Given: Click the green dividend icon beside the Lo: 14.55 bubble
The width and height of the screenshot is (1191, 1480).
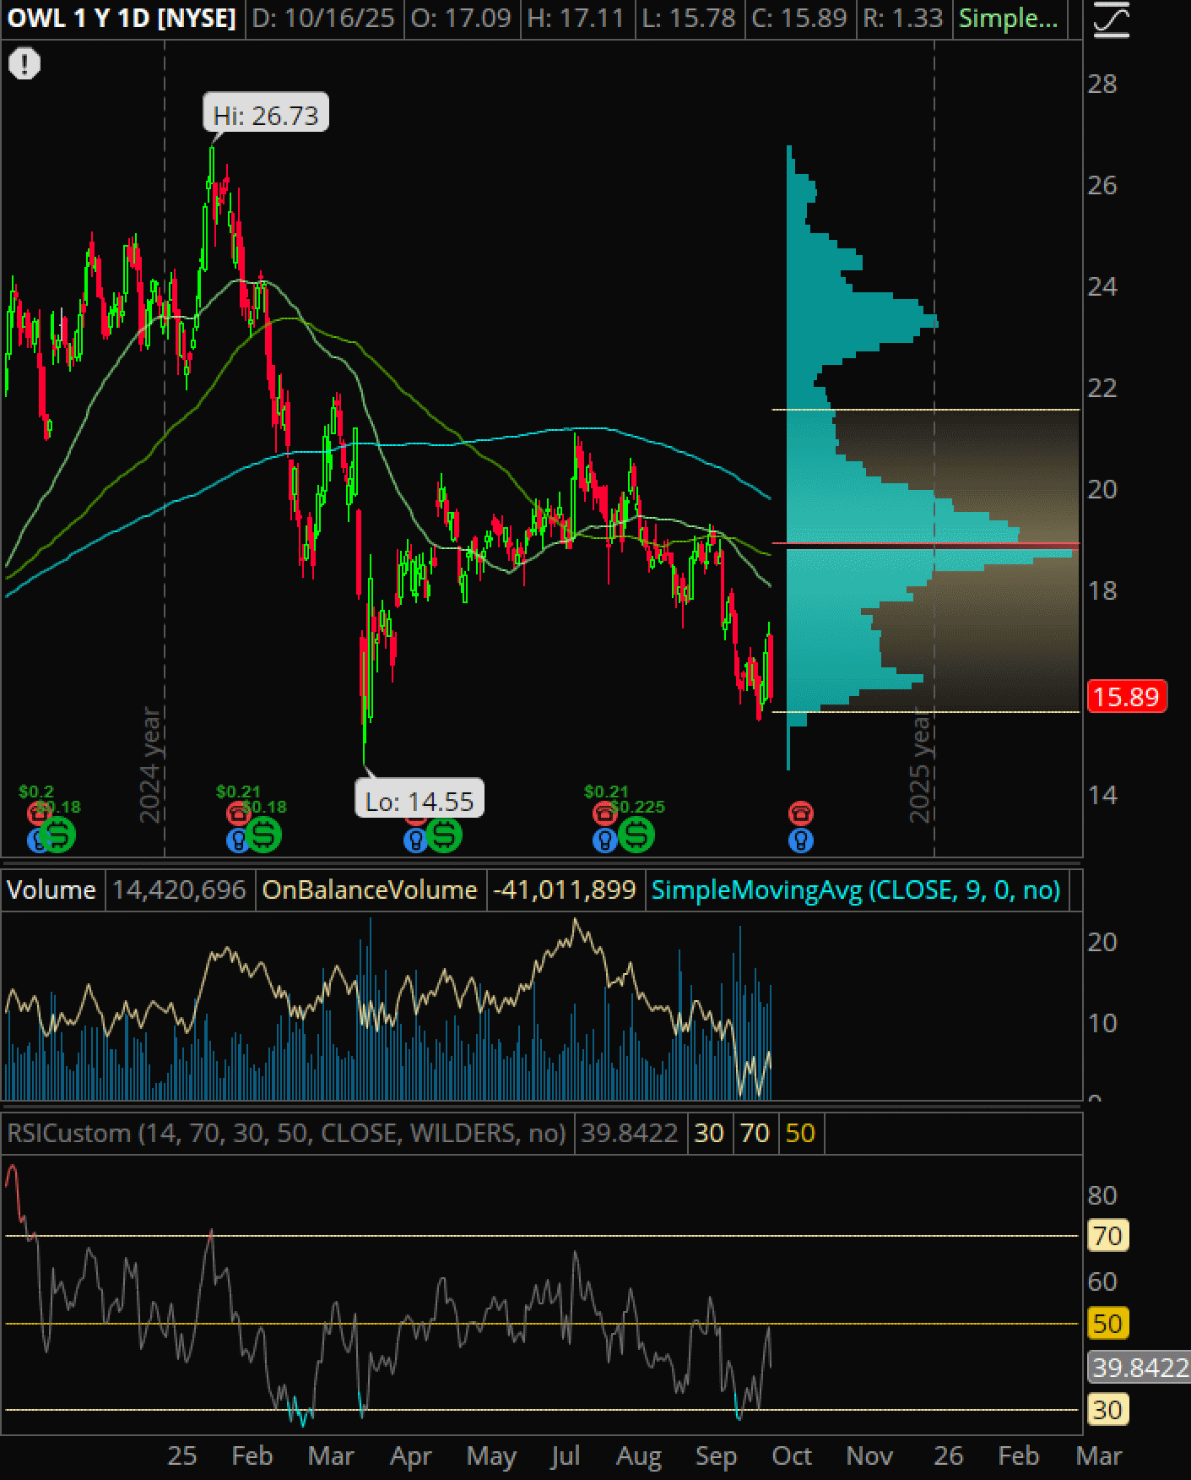Looking at the screenshot, I should click(x=444, y=835).
